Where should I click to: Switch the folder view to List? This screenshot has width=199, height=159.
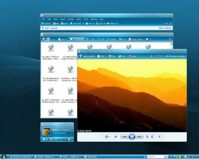(101, 39)
